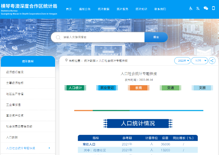Open 人口数据 in the sidebar
The height and width of the screenshot is (155, 219).
coord(28,137)
